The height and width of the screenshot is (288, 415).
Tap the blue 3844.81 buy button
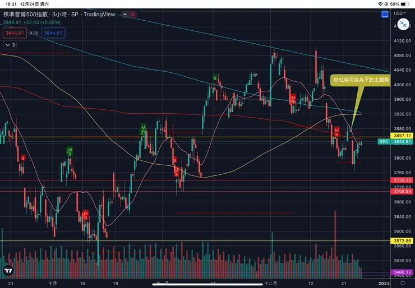point(53,33)
